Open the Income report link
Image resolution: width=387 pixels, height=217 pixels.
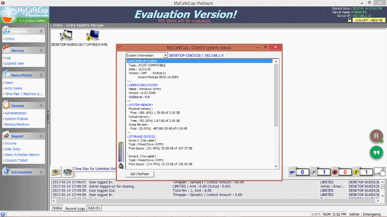[10, 143]
